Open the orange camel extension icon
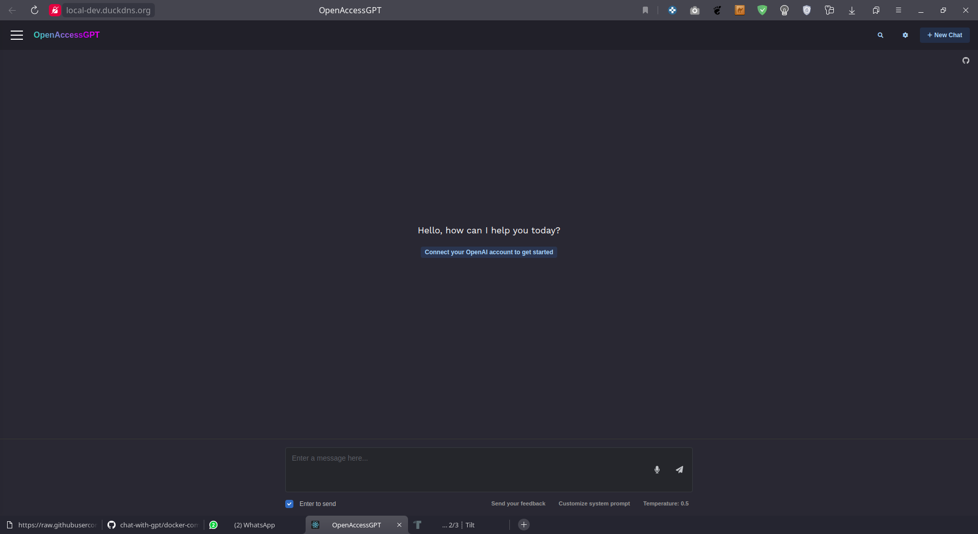The image size is (978, 534). click(740, 10)
